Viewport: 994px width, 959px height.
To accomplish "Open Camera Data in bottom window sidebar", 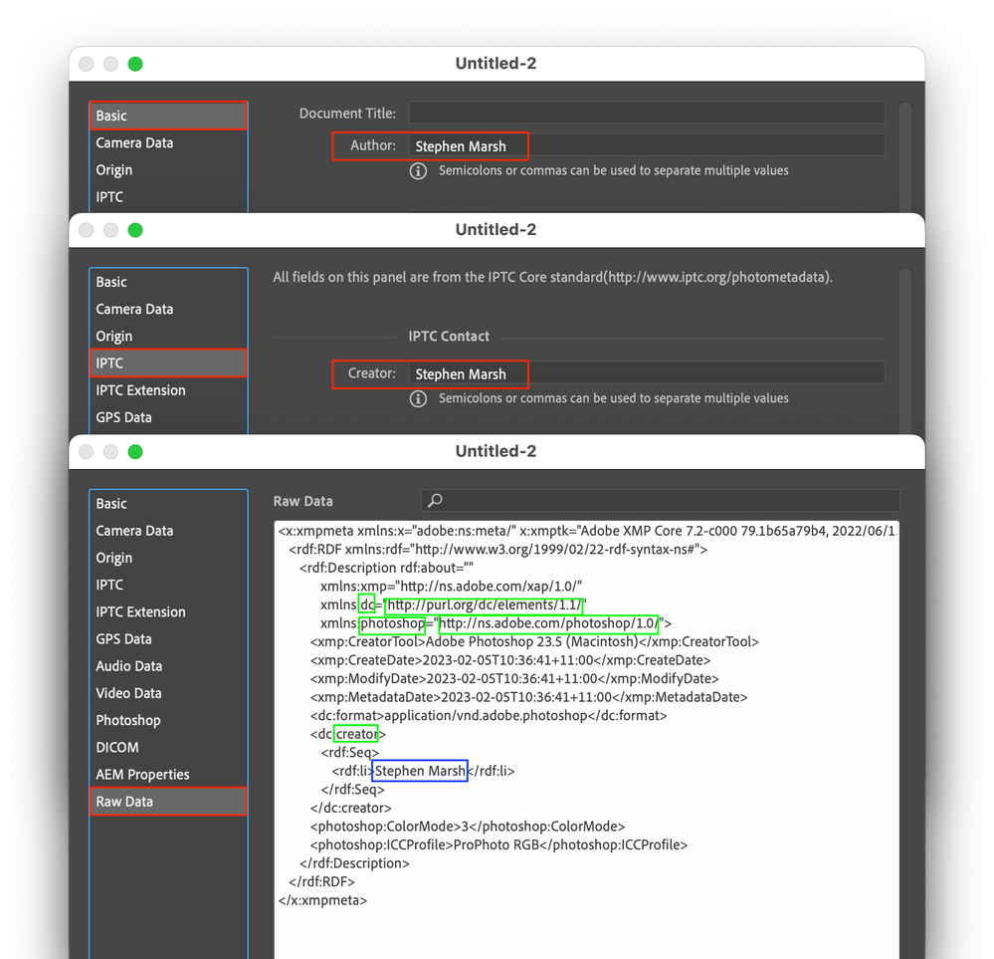I will pos(168,531).
